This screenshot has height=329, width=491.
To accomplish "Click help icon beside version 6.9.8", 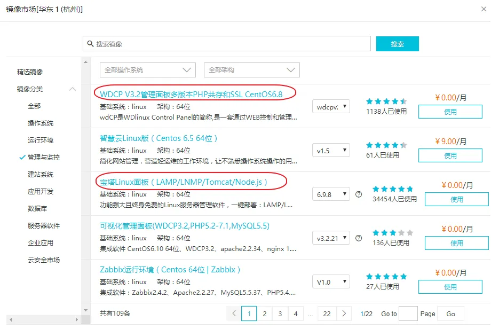I will point(359,194).
